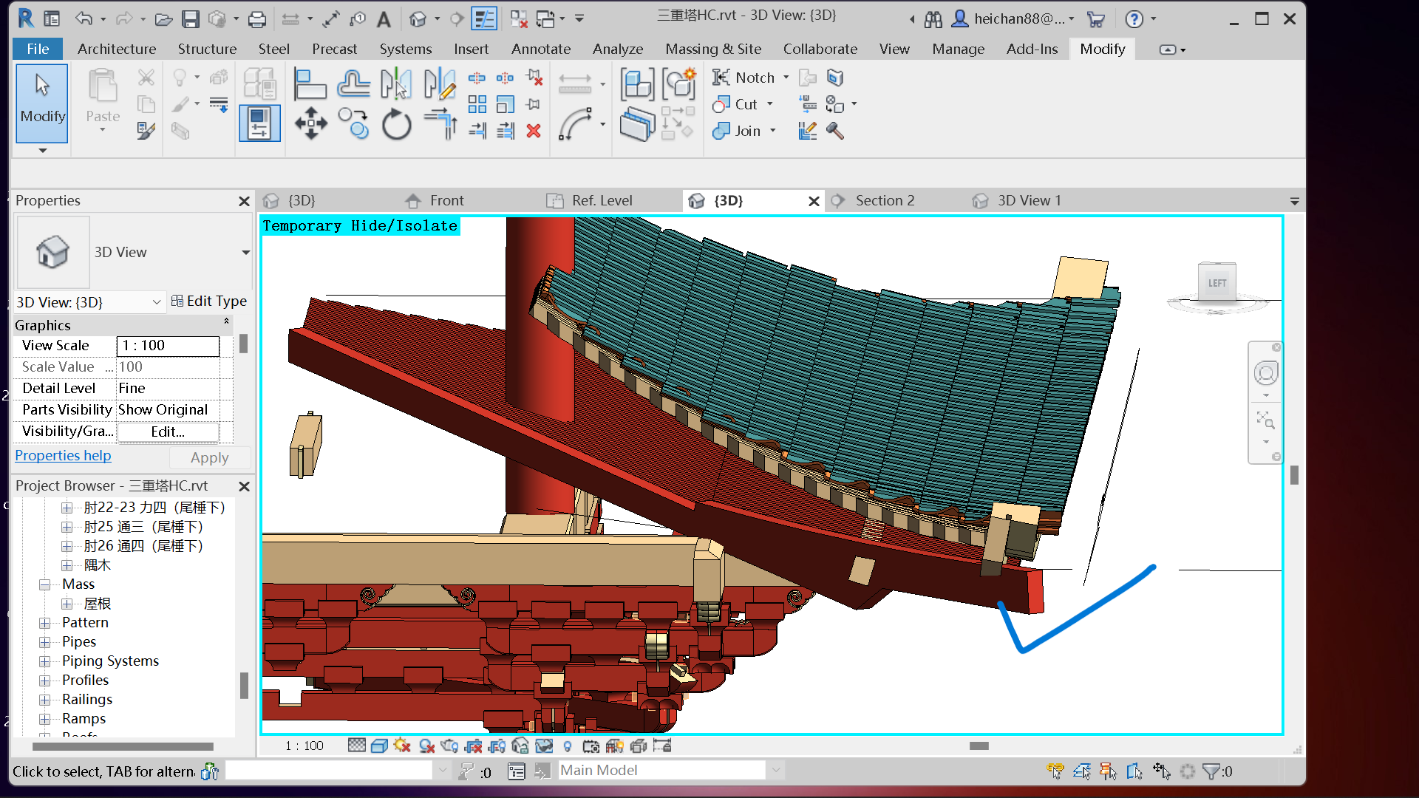Screen dimensions: 1419x798
Task: Activate the Move tool
Action: click(x=310, y=124)
